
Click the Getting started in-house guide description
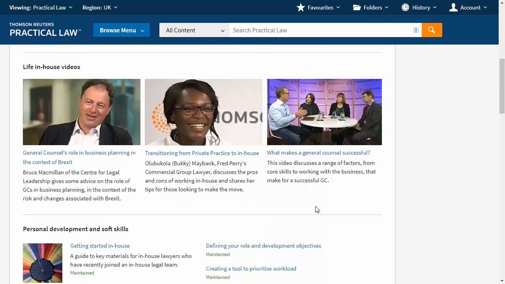click(131, 260)
